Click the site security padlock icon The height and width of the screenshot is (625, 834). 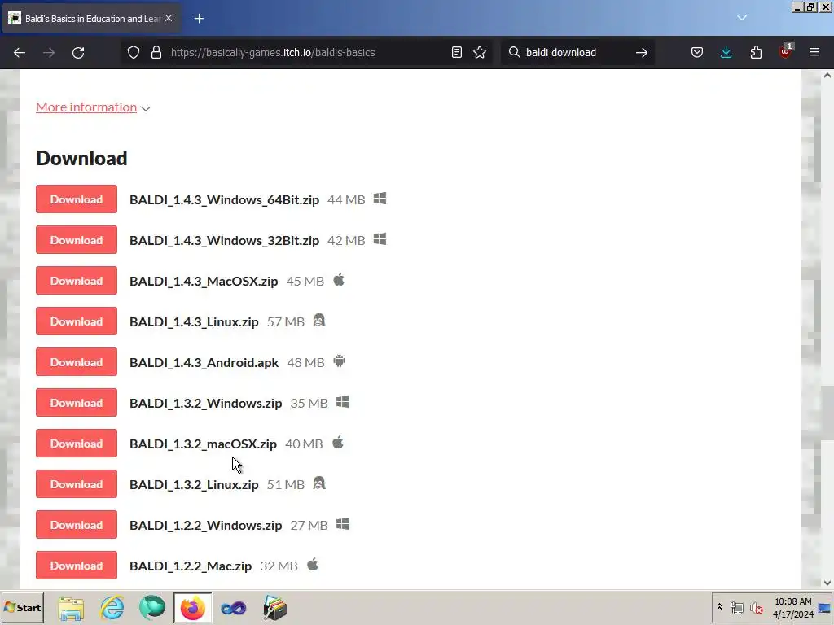point(156,52)
